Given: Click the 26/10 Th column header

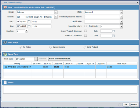Looking at the screenshot, I should tap(69, 64).
